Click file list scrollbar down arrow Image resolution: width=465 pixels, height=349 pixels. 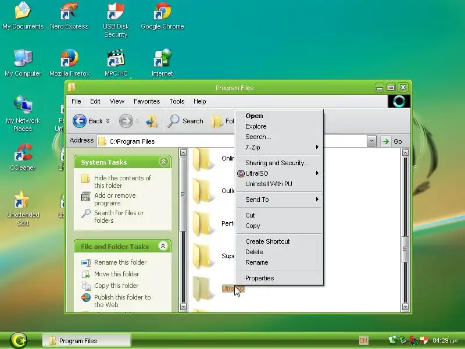(x=405, y=307)
